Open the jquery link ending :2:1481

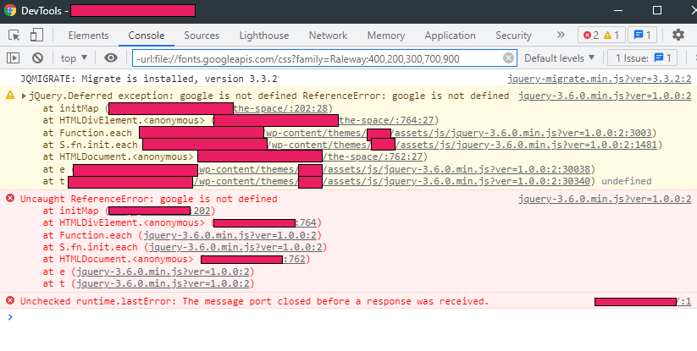tap(526, 145)
